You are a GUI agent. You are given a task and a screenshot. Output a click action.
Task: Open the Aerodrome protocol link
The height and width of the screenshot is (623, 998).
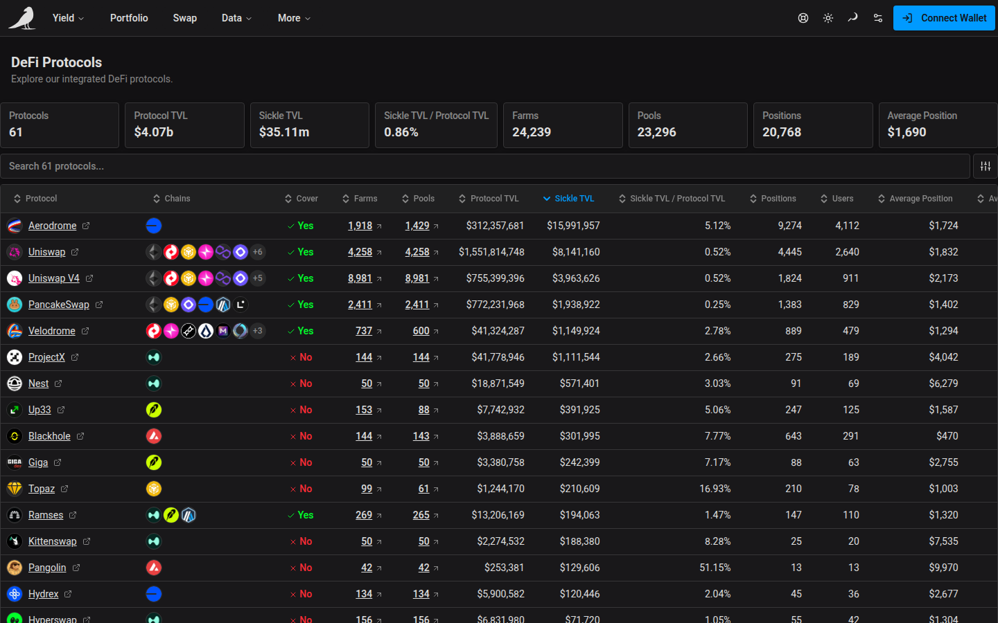pyautogui.click(x=53, y=226)
